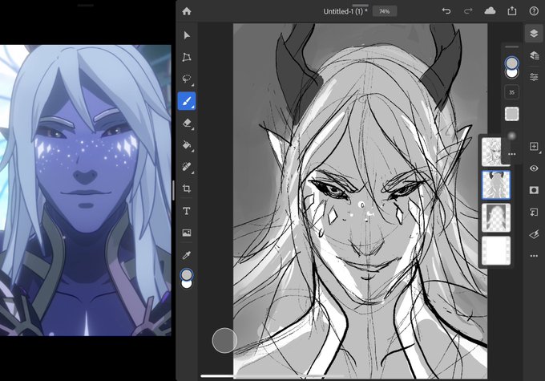
Task: Tap the touch shortcut circle
Action: (224, 340)
